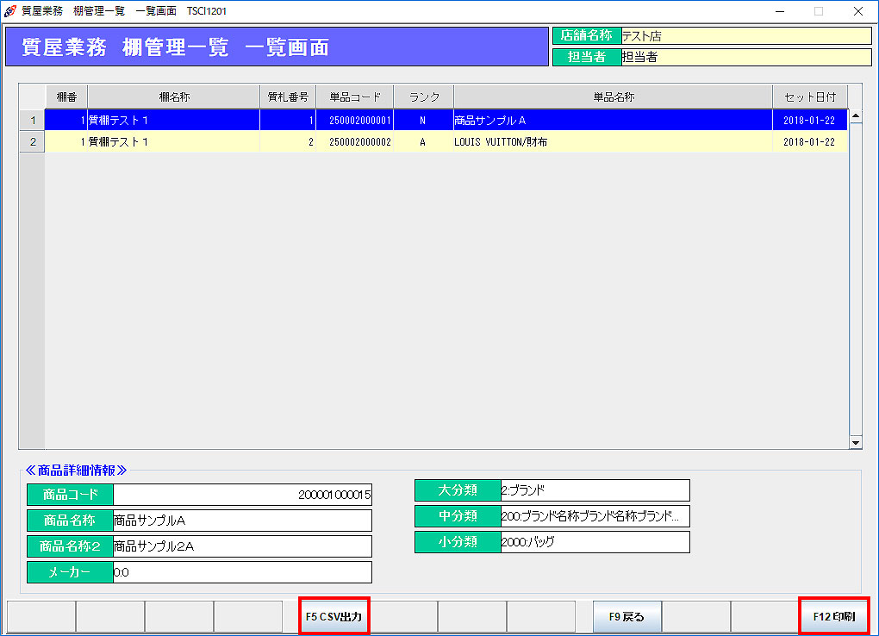Viewport: 879px width, 636px height.
Task: Click the セット日付 column header
Action: tap(809, 97)
